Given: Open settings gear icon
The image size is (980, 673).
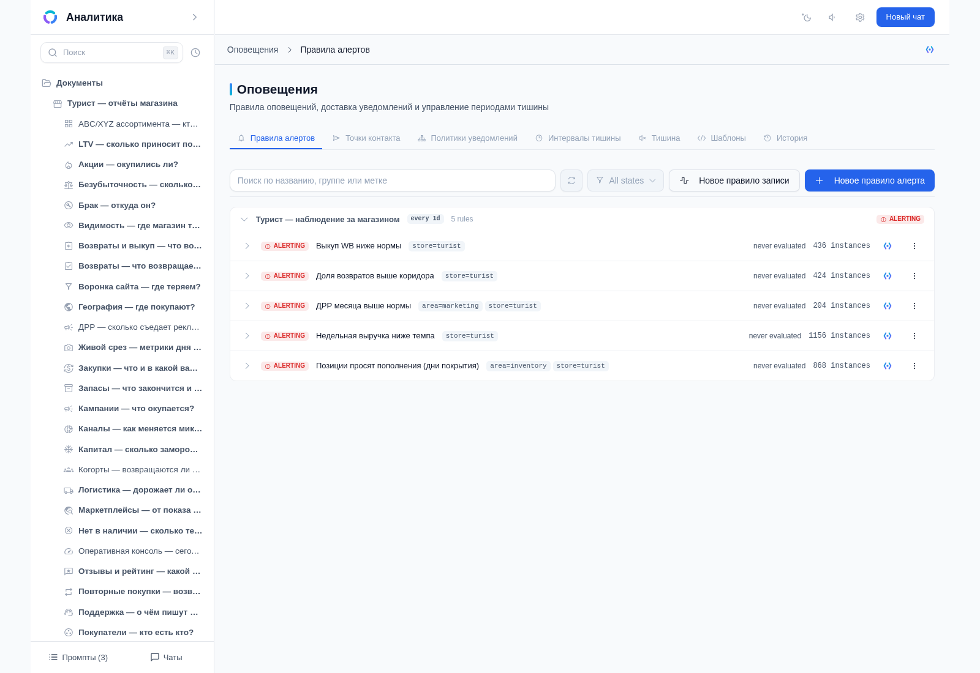Looking at the screenshot, I should point(860,17).
